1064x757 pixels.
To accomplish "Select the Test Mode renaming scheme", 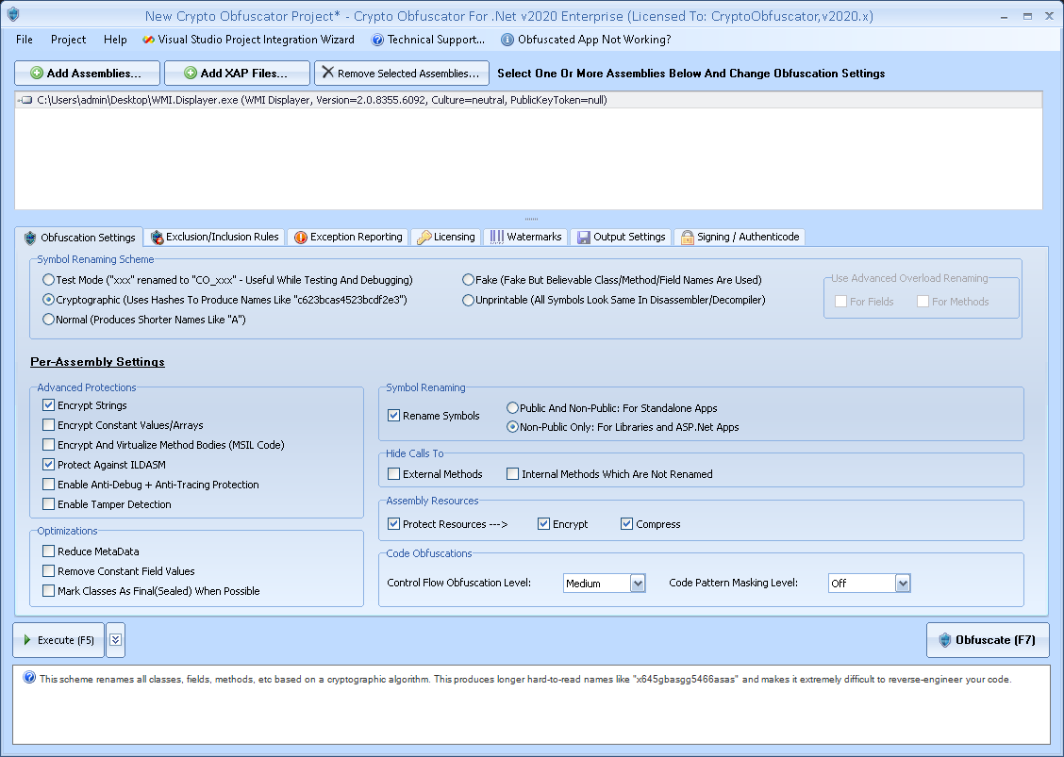I will click(48, 279).
